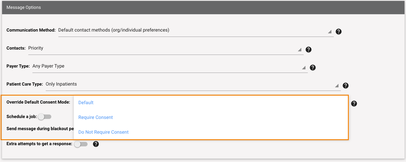This screenshot has height=162, width=406.
Task: Open help for Communication Method
Action: pyautogui.click(x=338, y=32)
